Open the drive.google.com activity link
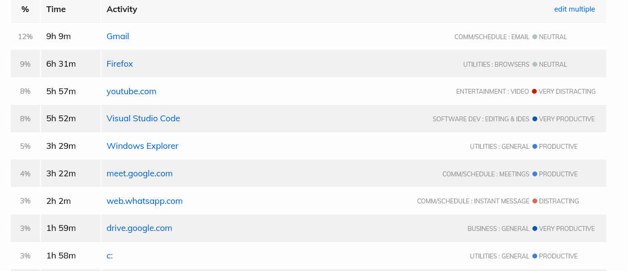Image resolution: width=628 pixels, height=271 pixels. (140, 228)
